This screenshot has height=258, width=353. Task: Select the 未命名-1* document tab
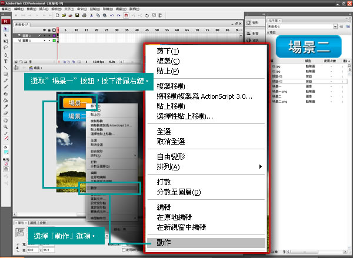click(21, 24)
